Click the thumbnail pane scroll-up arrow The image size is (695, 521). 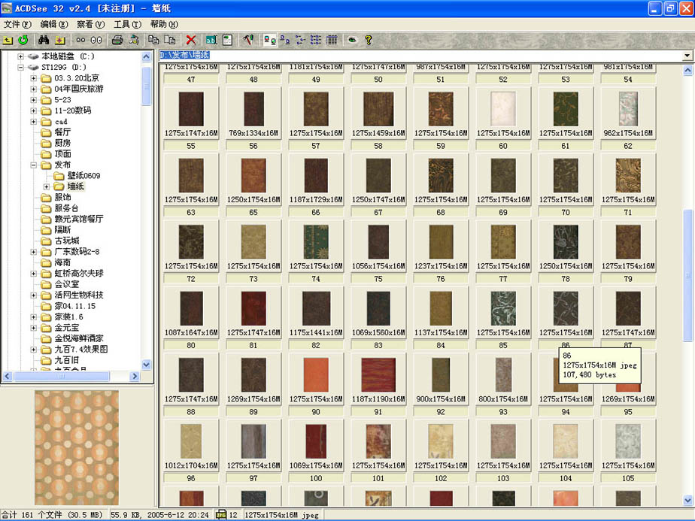[687, 70]
